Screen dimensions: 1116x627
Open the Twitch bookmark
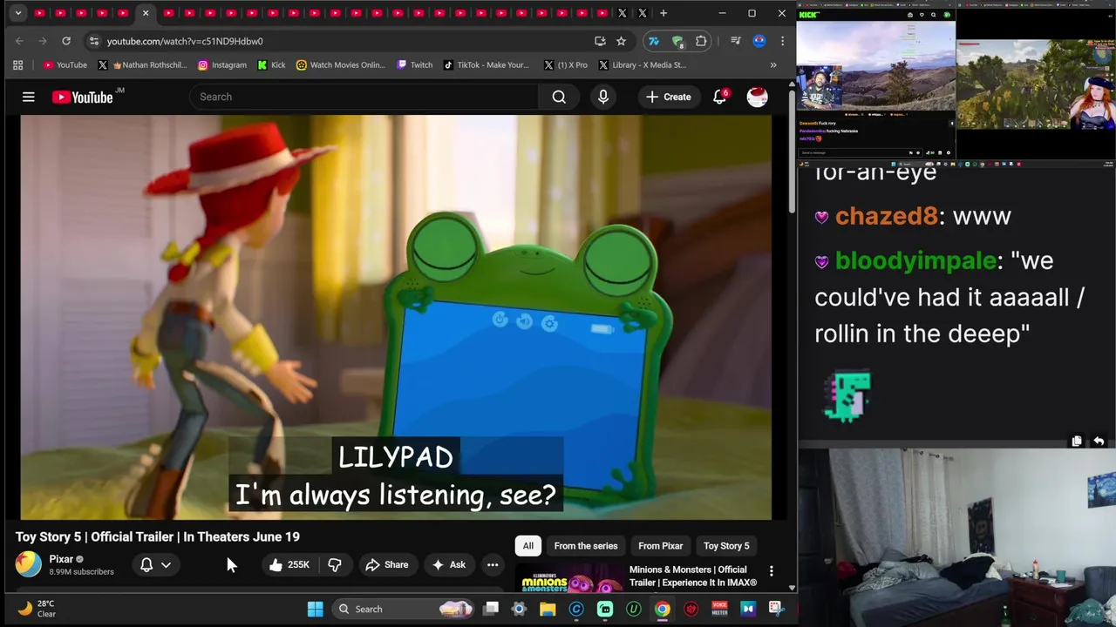415,64
